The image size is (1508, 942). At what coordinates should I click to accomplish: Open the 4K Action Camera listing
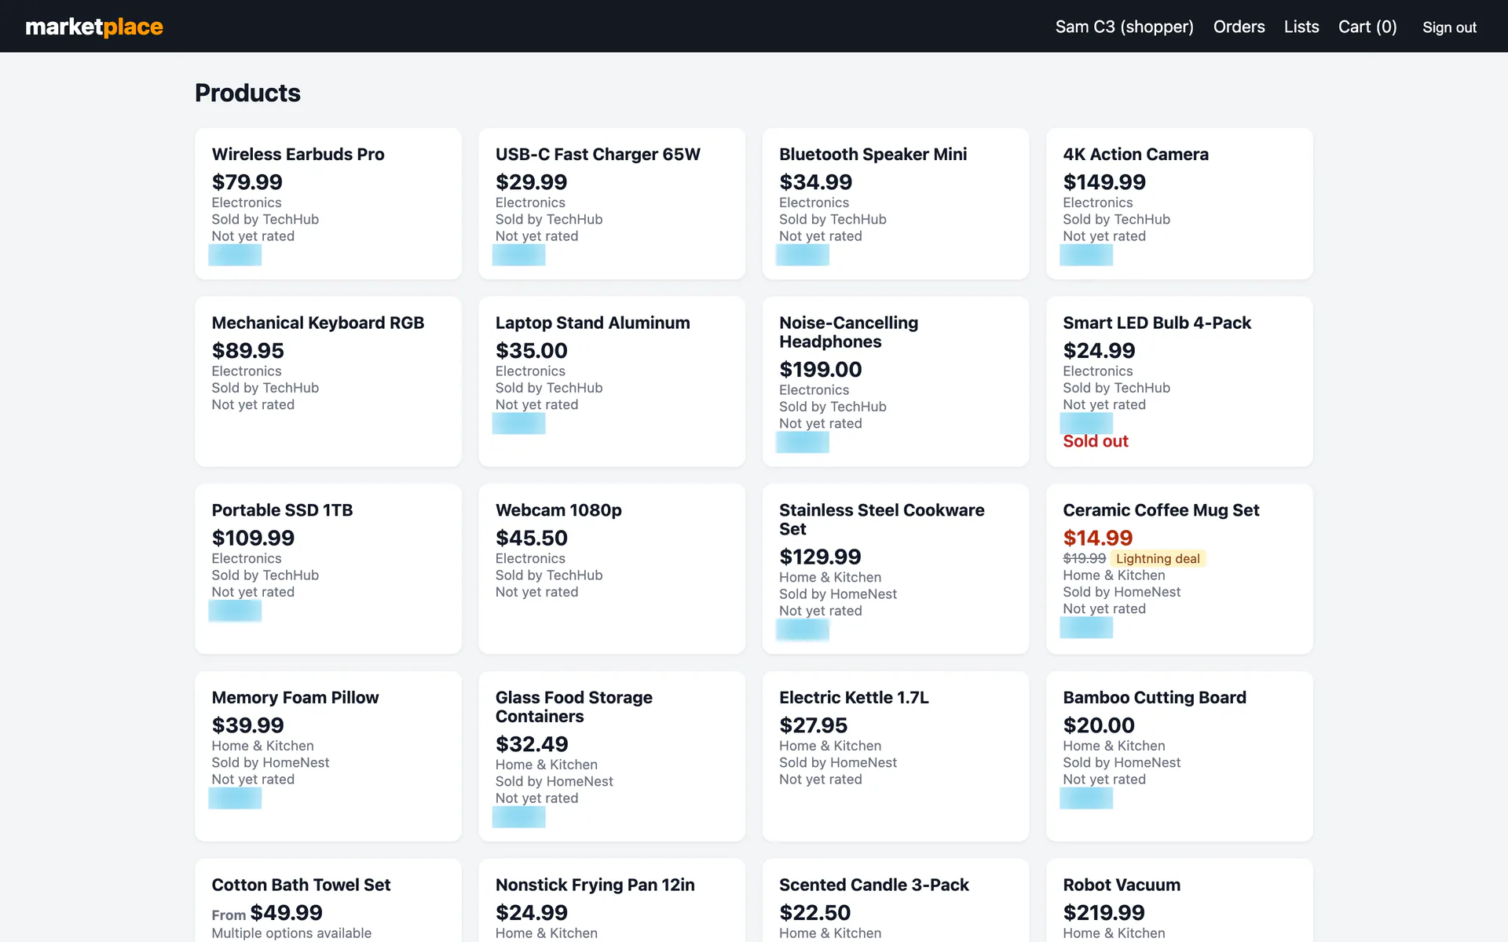(x=1135, y=154)
